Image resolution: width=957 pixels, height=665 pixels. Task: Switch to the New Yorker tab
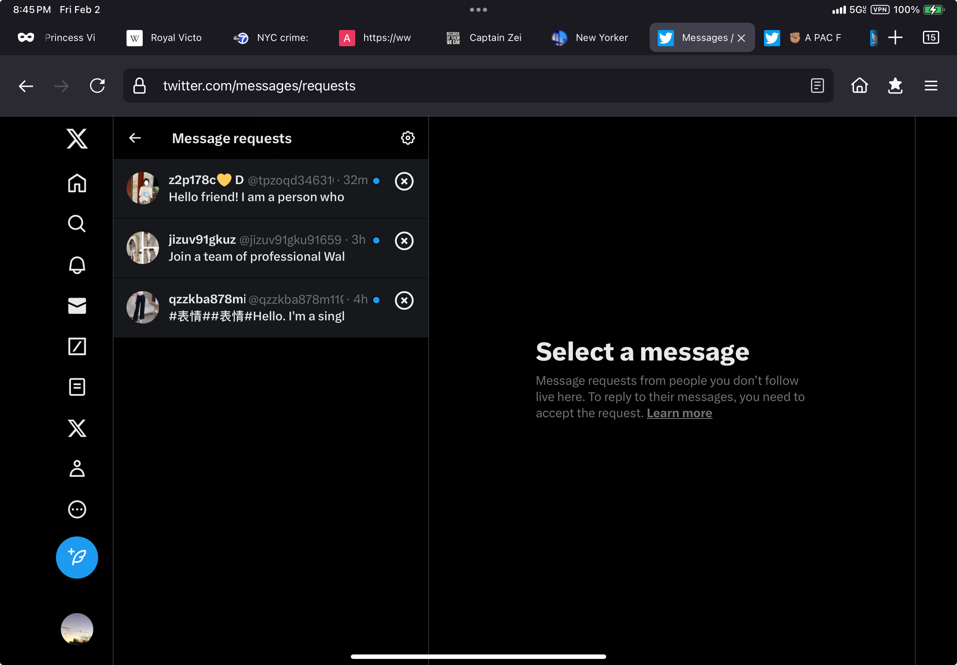click(590, 37)
